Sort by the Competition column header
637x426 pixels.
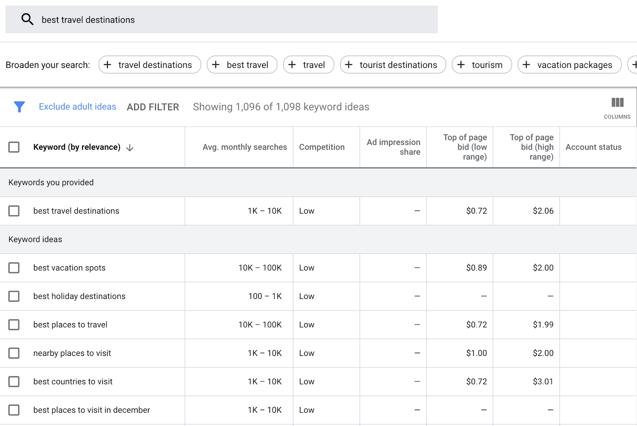pos(322,147)
